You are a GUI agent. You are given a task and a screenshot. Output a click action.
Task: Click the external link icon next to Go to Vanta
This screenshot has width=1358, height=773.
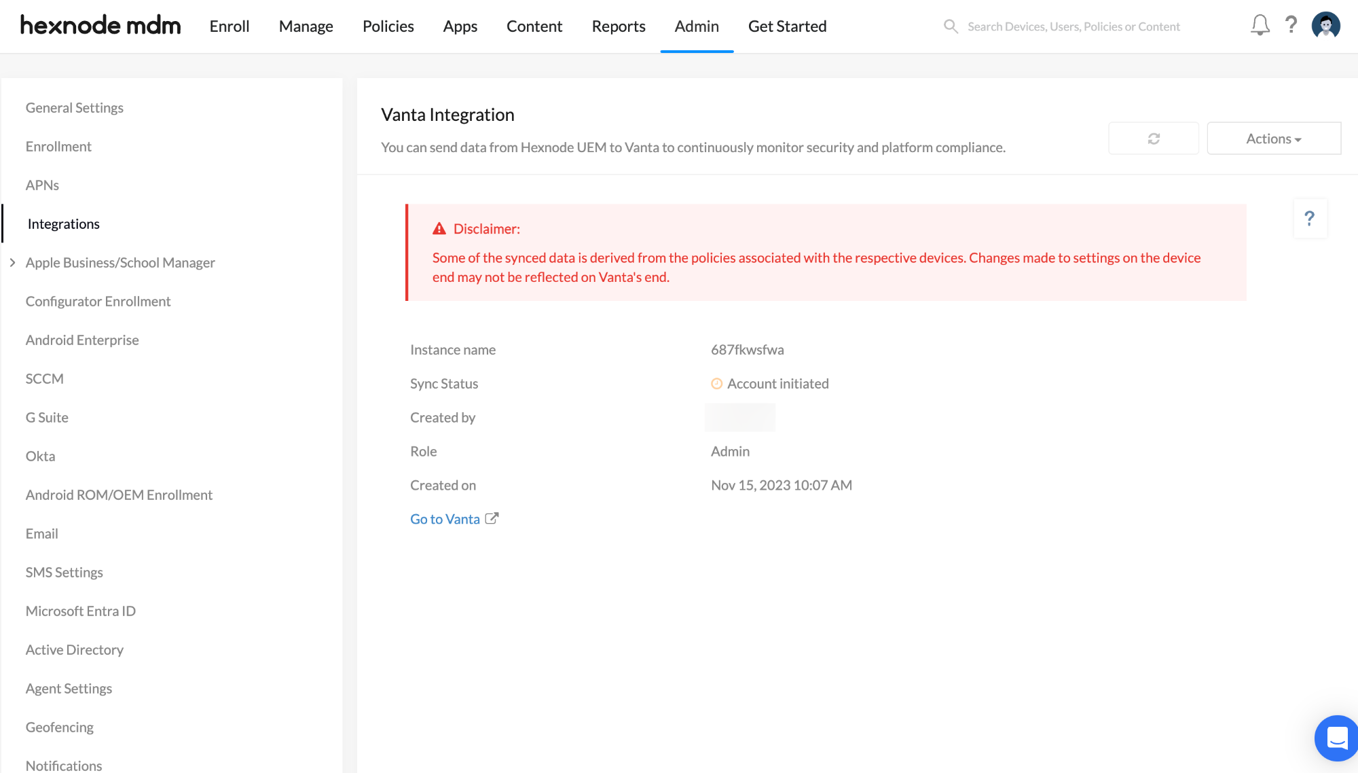click(x=492, y=518)
